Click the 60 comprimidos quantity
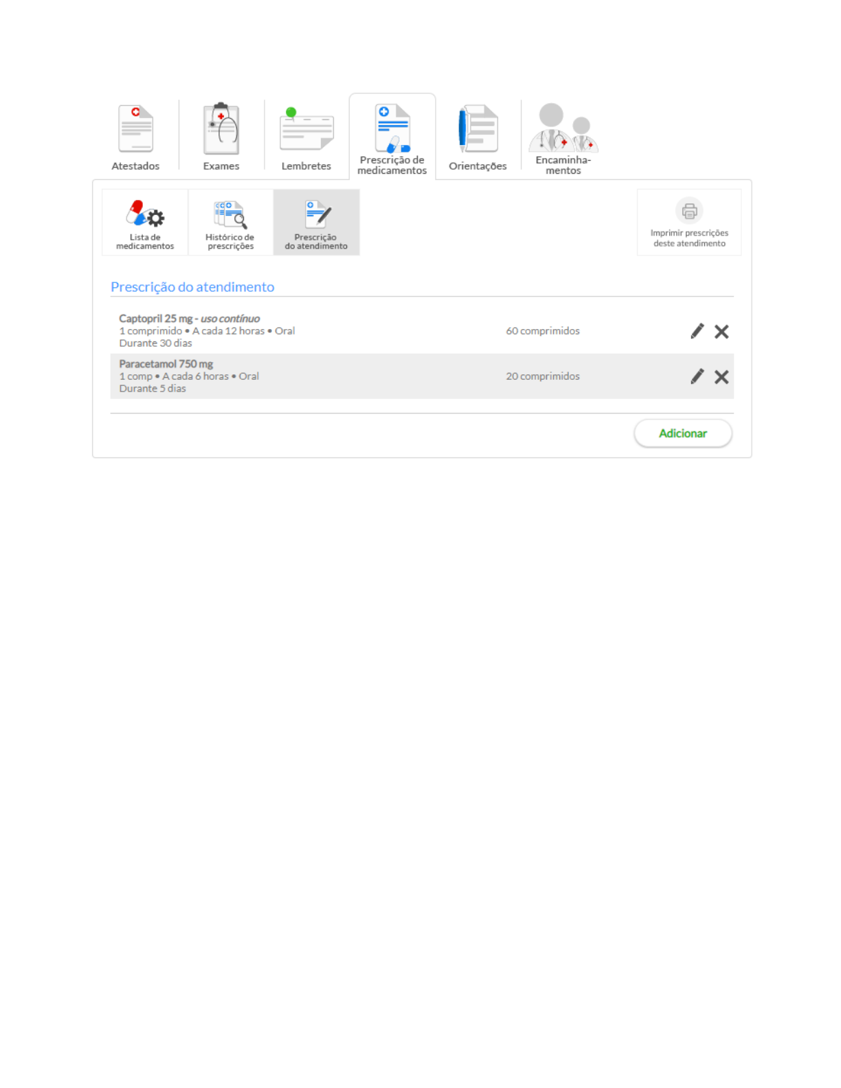 pos(543,331)
